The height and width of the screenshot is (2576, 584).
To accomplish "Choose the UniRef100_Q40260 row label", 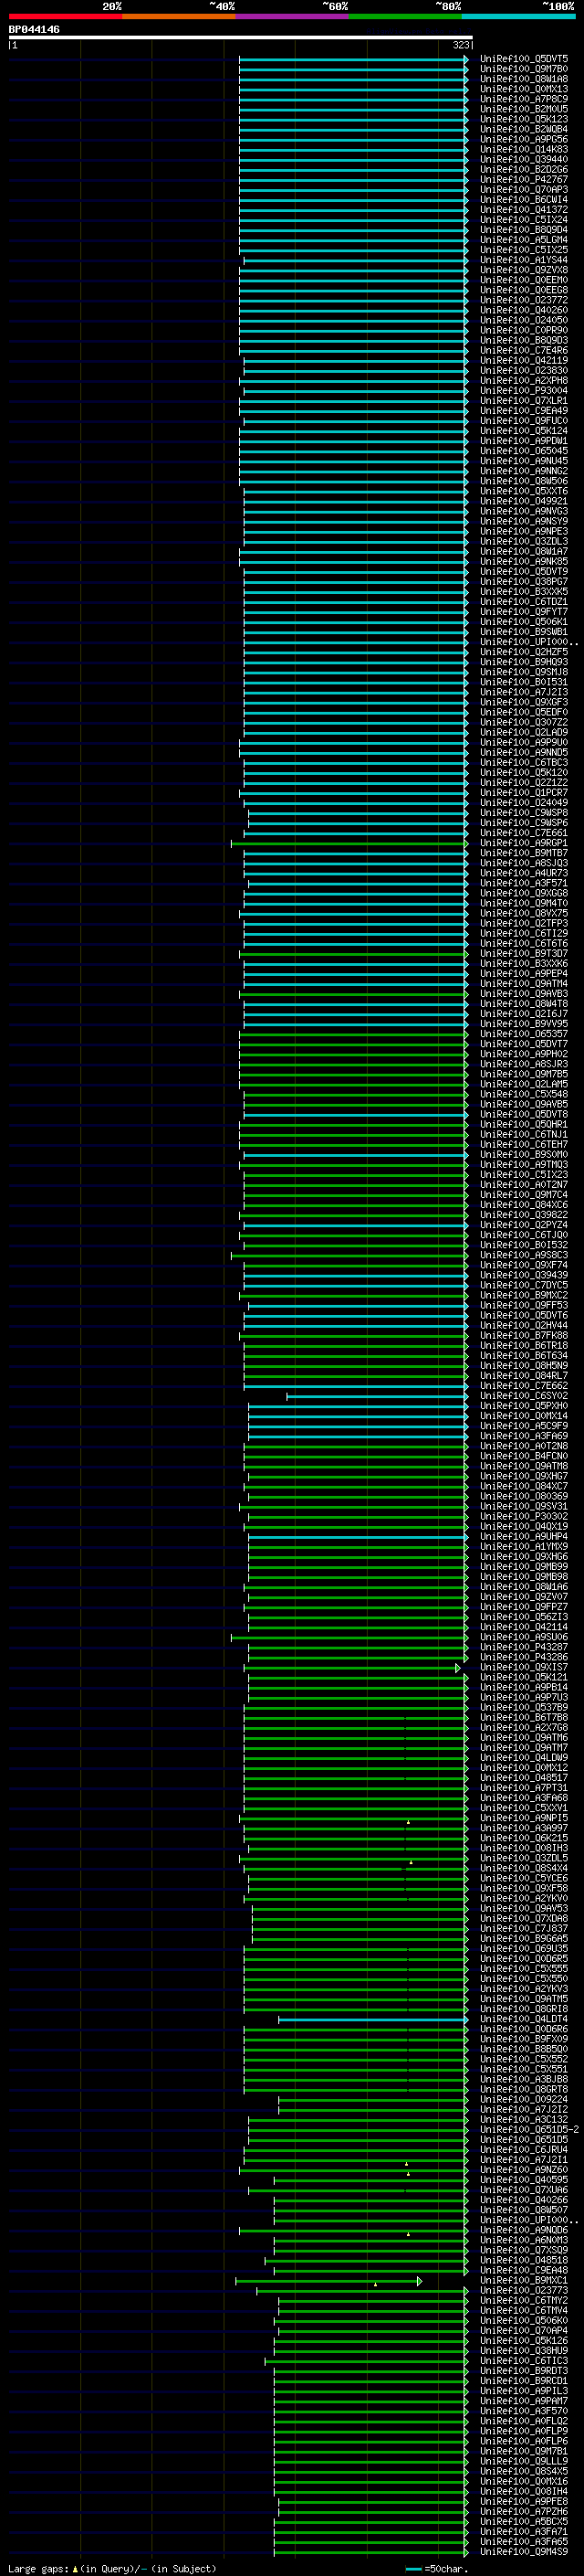I will point(524,311).
